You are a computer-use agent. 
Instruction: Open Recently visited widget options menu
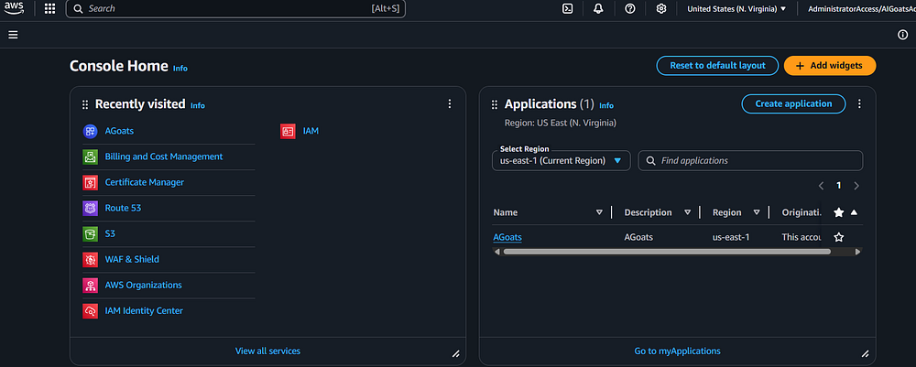[x=449, y=104]
